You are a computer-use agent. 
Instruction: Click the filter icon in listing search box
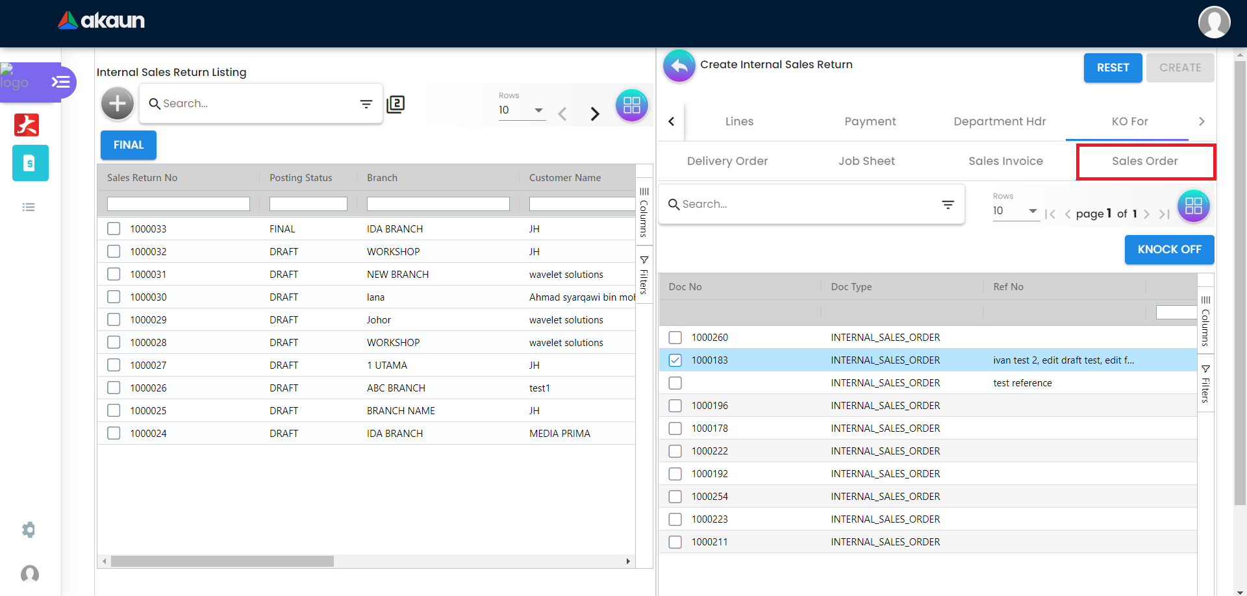pos(366,104)
